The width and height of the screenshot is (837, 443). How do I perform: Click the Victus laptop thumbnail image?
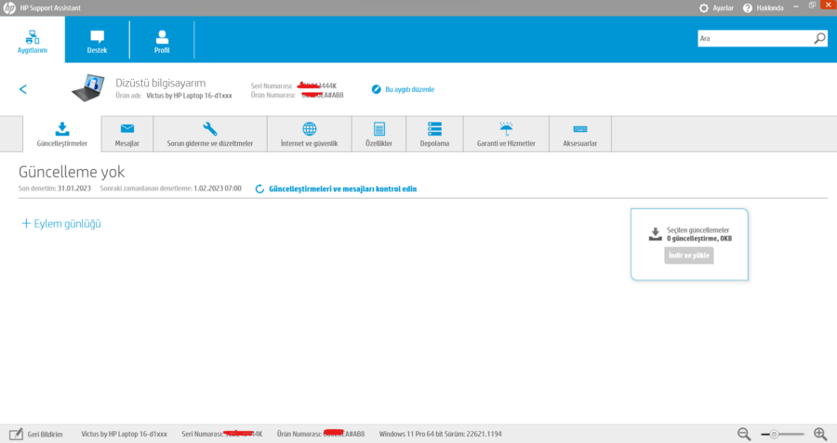(x=88, y=87)
